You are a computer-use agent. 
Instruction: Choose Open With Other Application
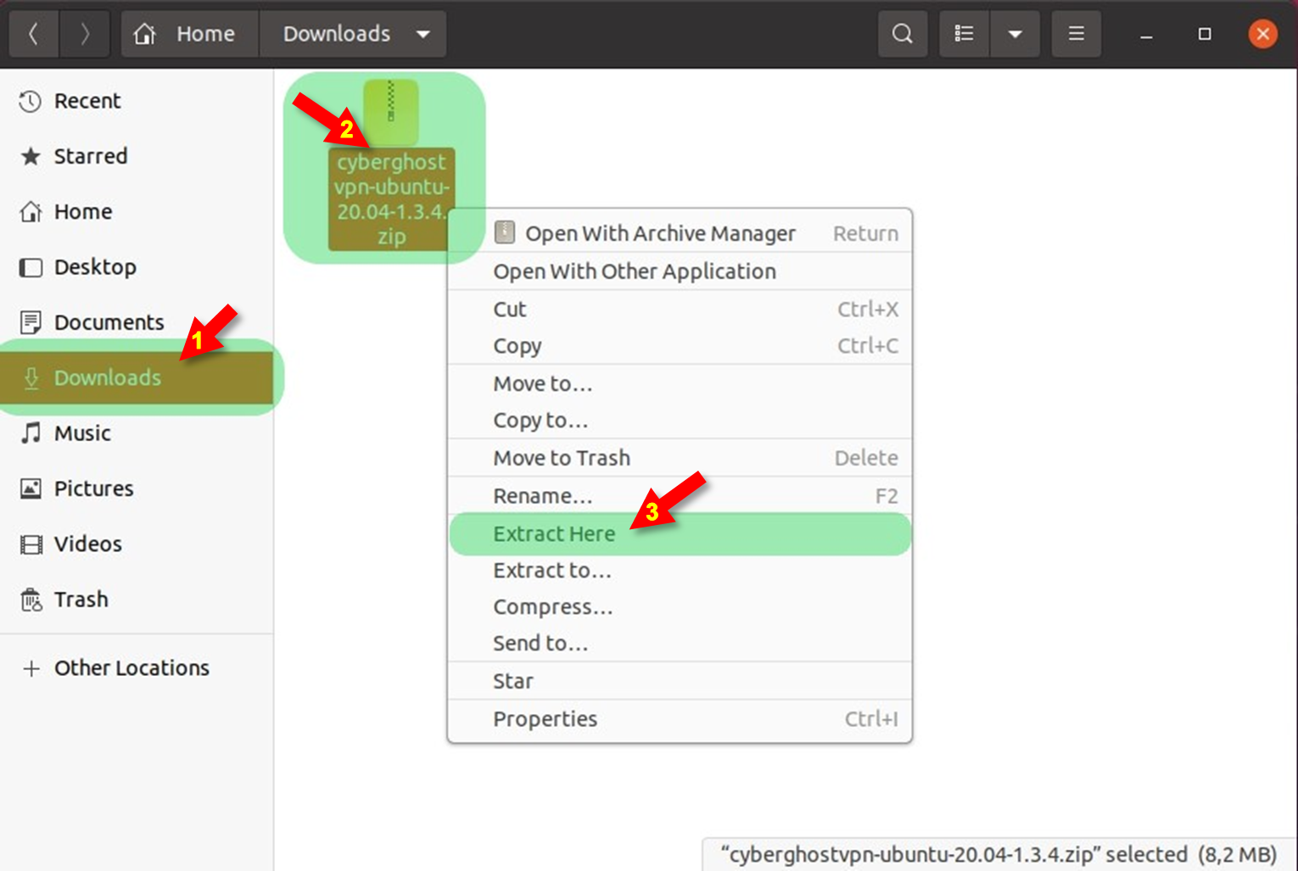coord(680,271)
